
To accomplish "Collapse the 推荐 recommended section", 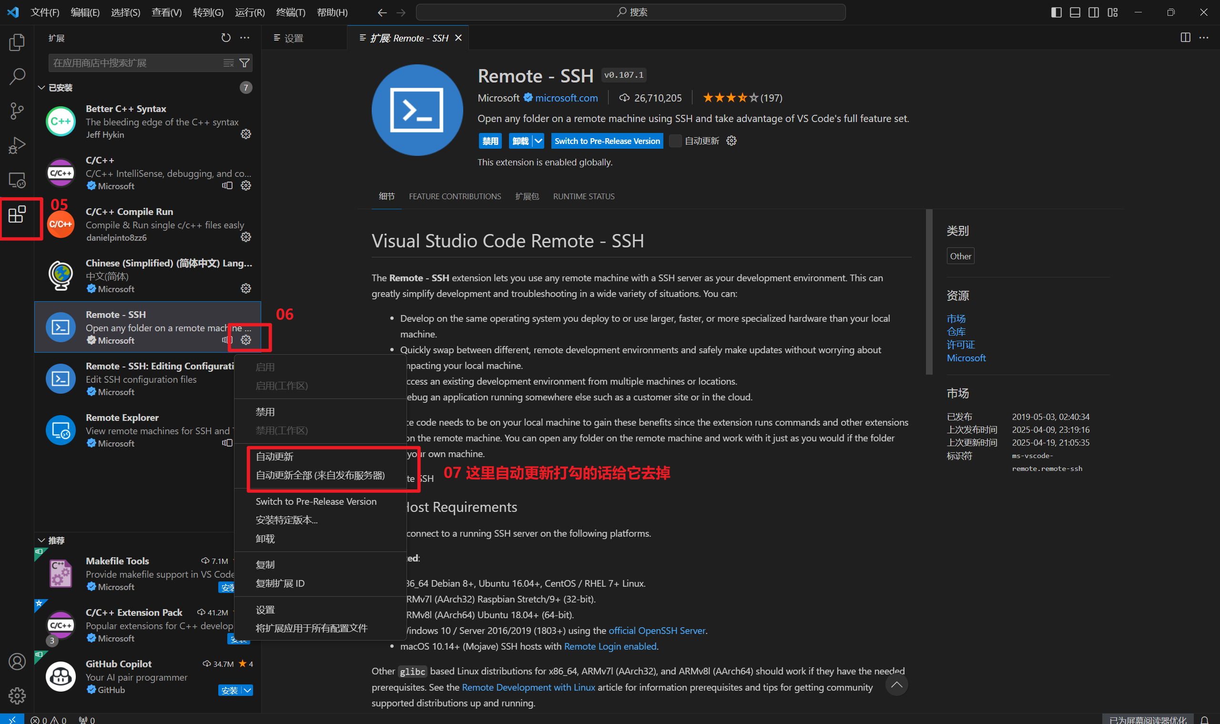I will pyautogui.click(x=42, y=540).
